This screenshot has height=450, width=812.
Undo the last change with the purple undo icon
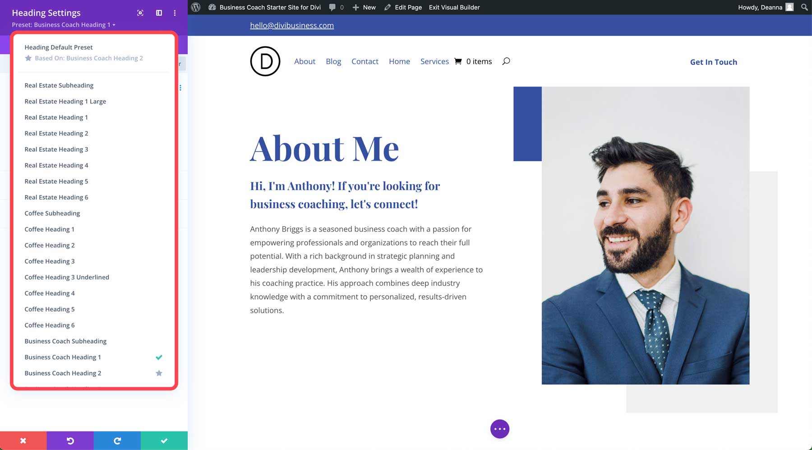pos(70,441)
